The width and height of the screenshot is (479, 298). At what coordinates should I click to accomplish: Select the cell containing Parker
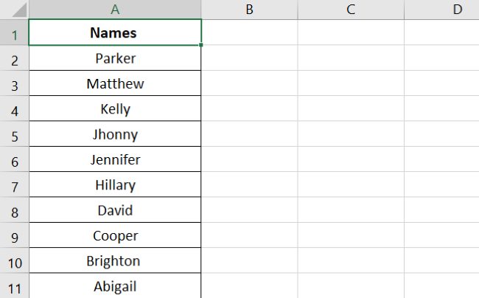(115, 58)
